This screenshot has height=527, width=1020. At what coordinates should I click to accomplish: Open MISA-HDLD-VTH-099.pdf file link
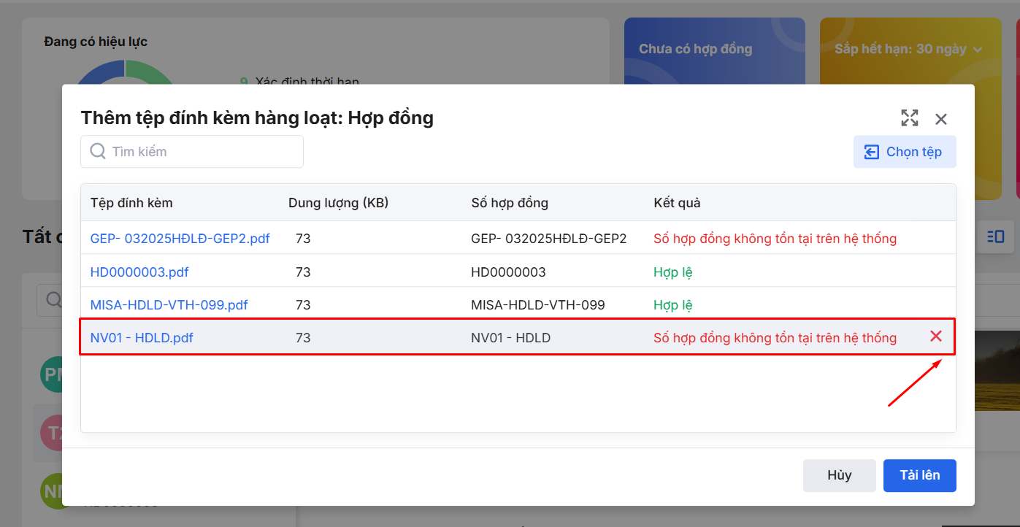pyautogui.click(x=169, y=305)
